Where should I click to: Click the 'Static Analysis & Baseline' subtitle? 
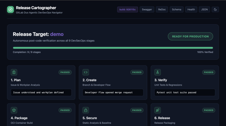pos(97,123)
